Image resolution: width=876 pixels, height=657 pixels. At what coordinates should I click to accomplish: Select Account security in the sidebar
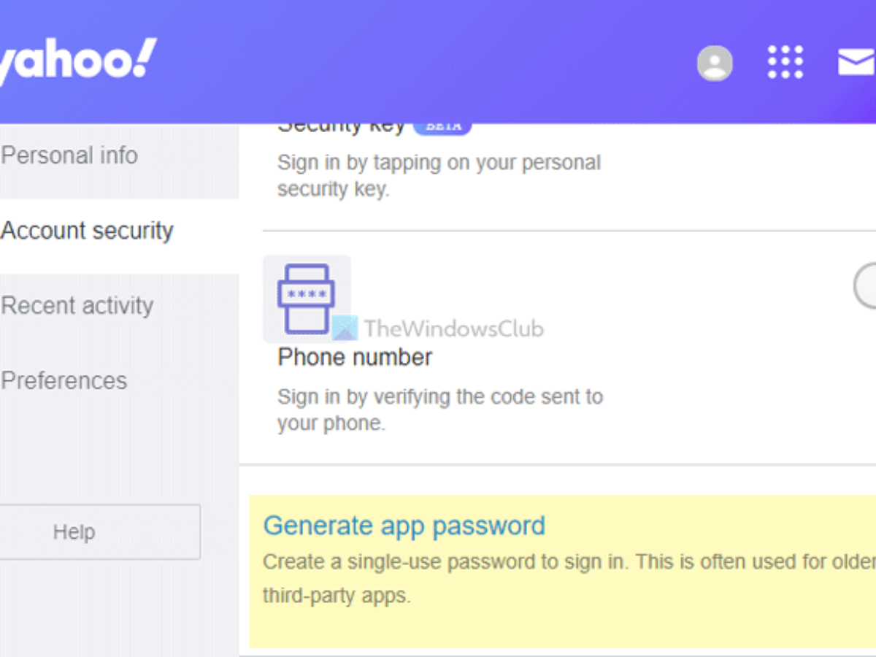point(88,231)
